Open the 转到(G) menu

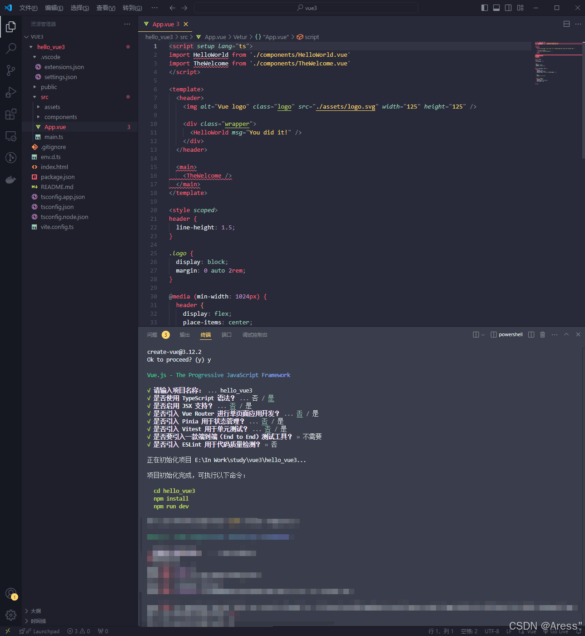132,8
